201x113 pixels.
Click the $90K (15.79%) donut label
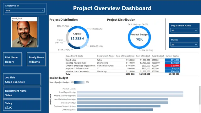[x=63, y=26]
